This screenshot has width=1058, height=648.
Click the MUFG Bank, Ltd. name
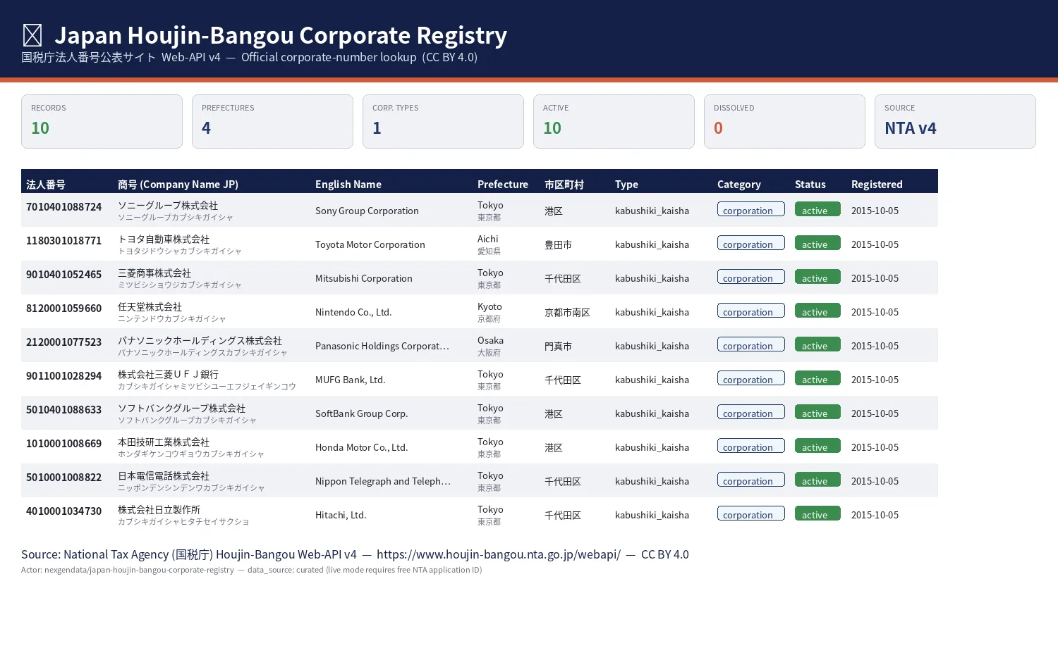pos(351,380)
